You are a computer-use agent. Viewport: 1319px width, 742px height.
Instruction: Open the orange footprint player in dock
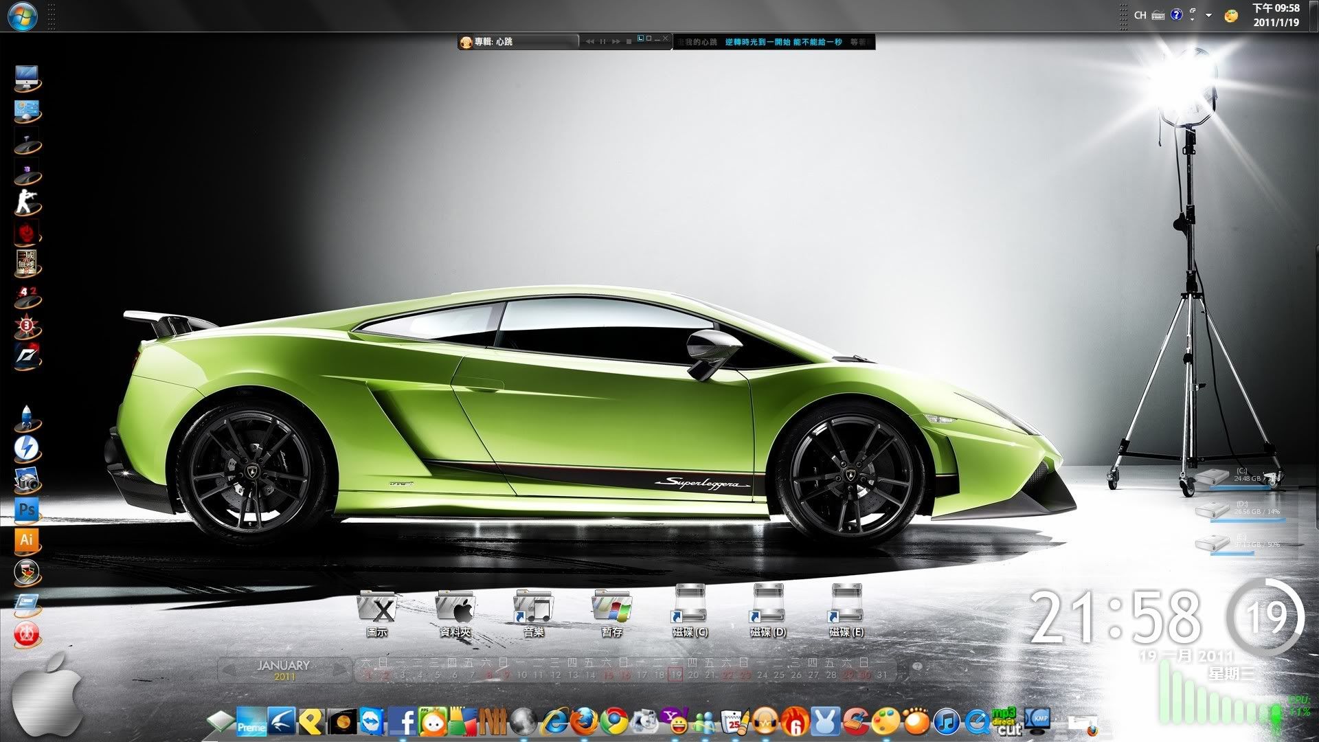tap(916, 721)
